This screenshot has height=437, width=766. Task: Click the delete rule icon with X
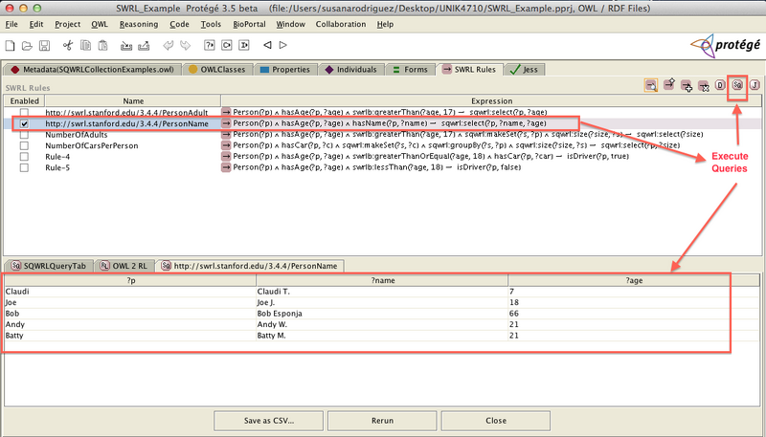click(x=704, y=86)
